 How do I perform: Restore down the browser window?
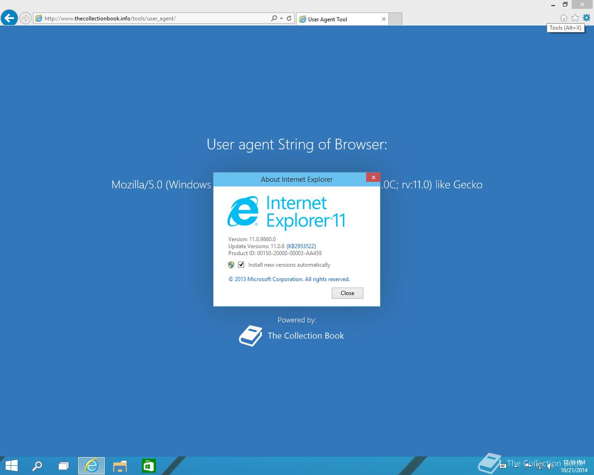[x=565, y=5]
